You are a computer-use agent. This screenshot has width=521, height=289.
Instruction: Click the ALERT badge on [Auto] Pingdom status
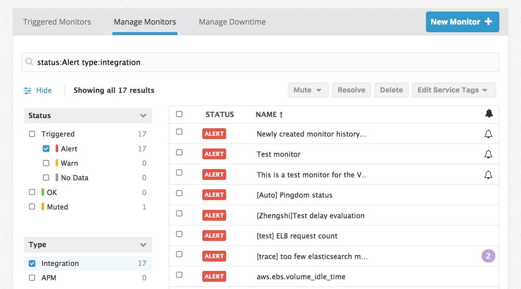coord(214,195)
